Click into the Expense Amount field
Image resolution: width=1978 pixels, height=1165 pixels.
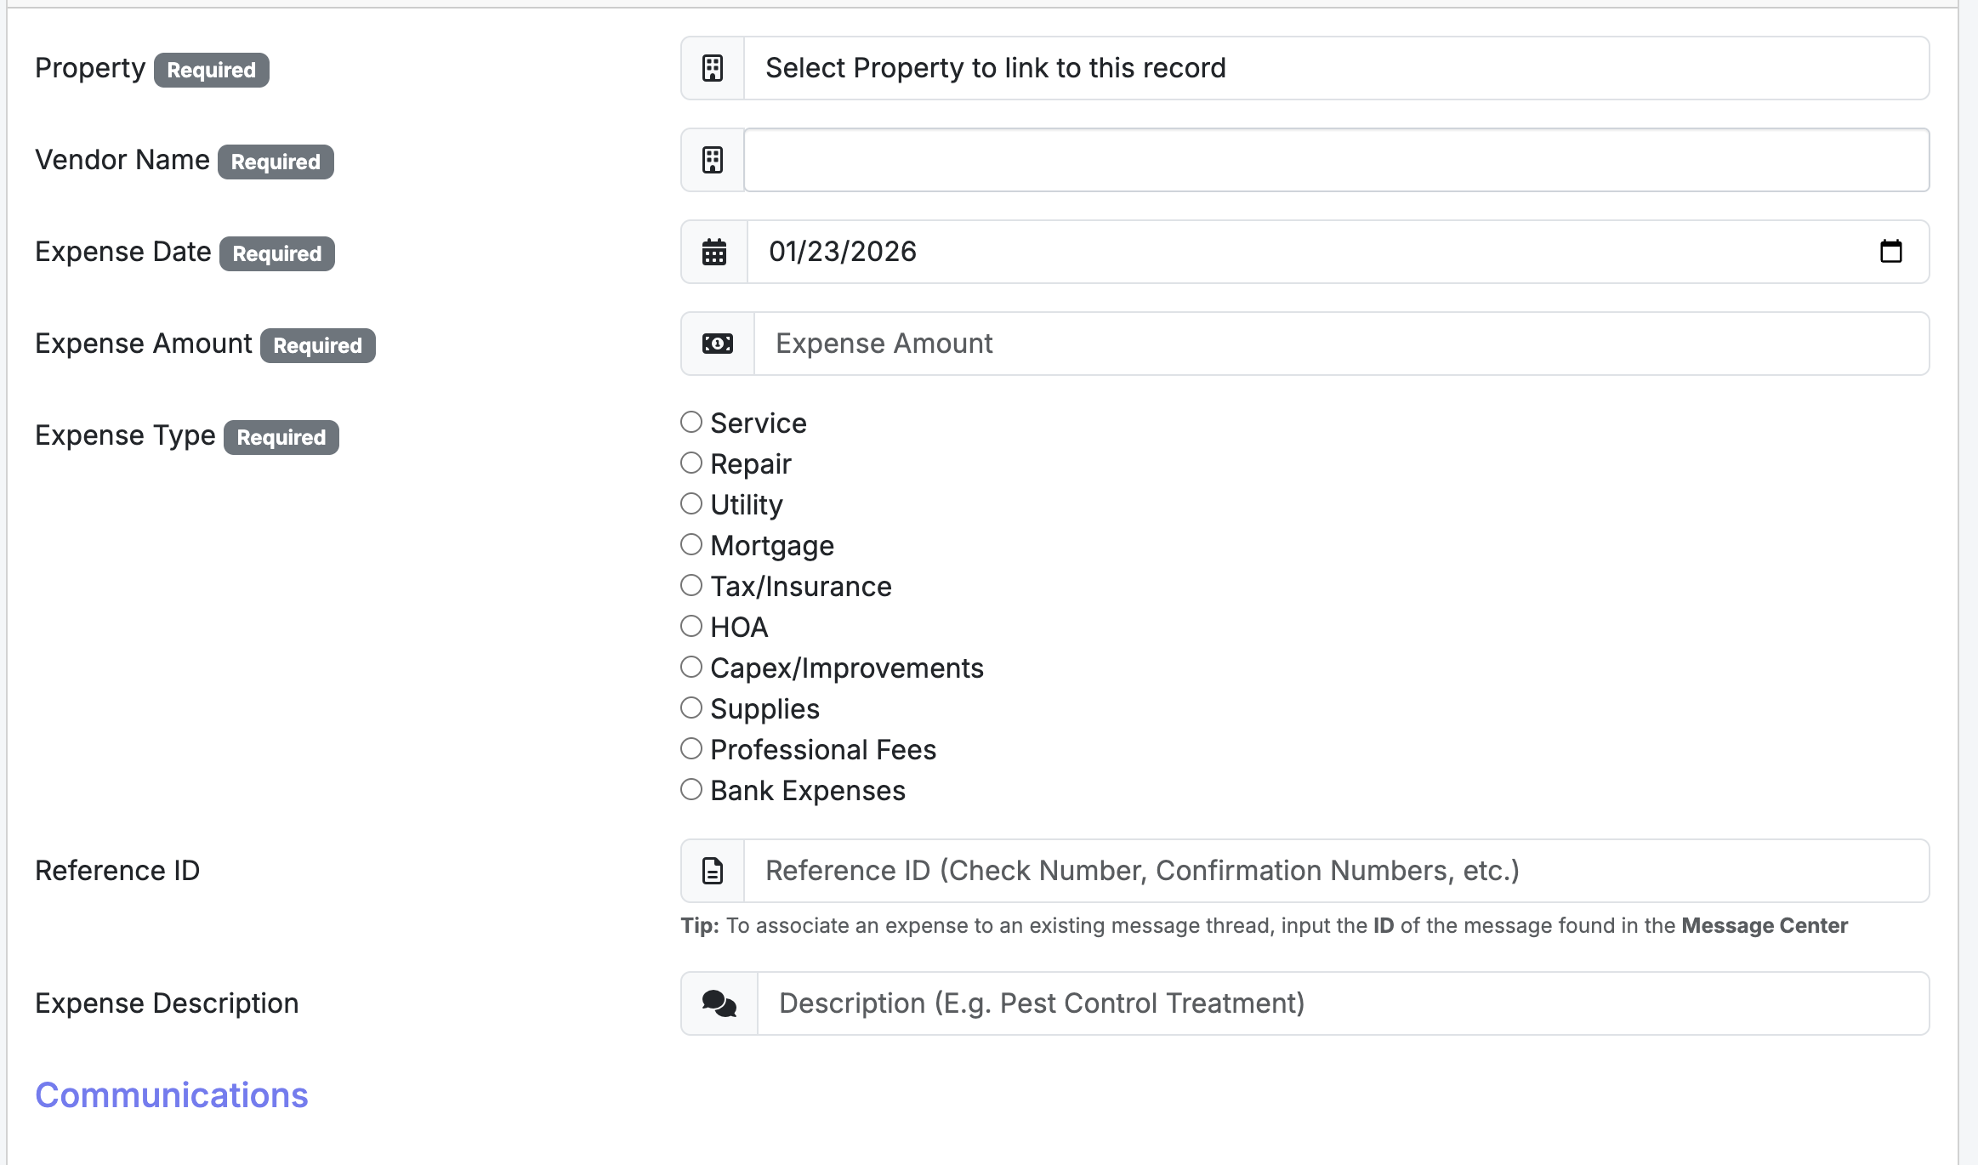tap(1340, 344)
